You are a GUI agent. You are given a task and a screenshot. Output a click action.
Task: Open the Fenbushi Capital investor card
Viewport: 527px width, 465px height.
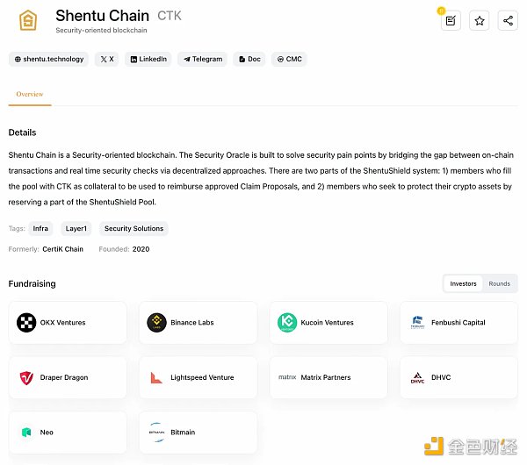(458, 323)
